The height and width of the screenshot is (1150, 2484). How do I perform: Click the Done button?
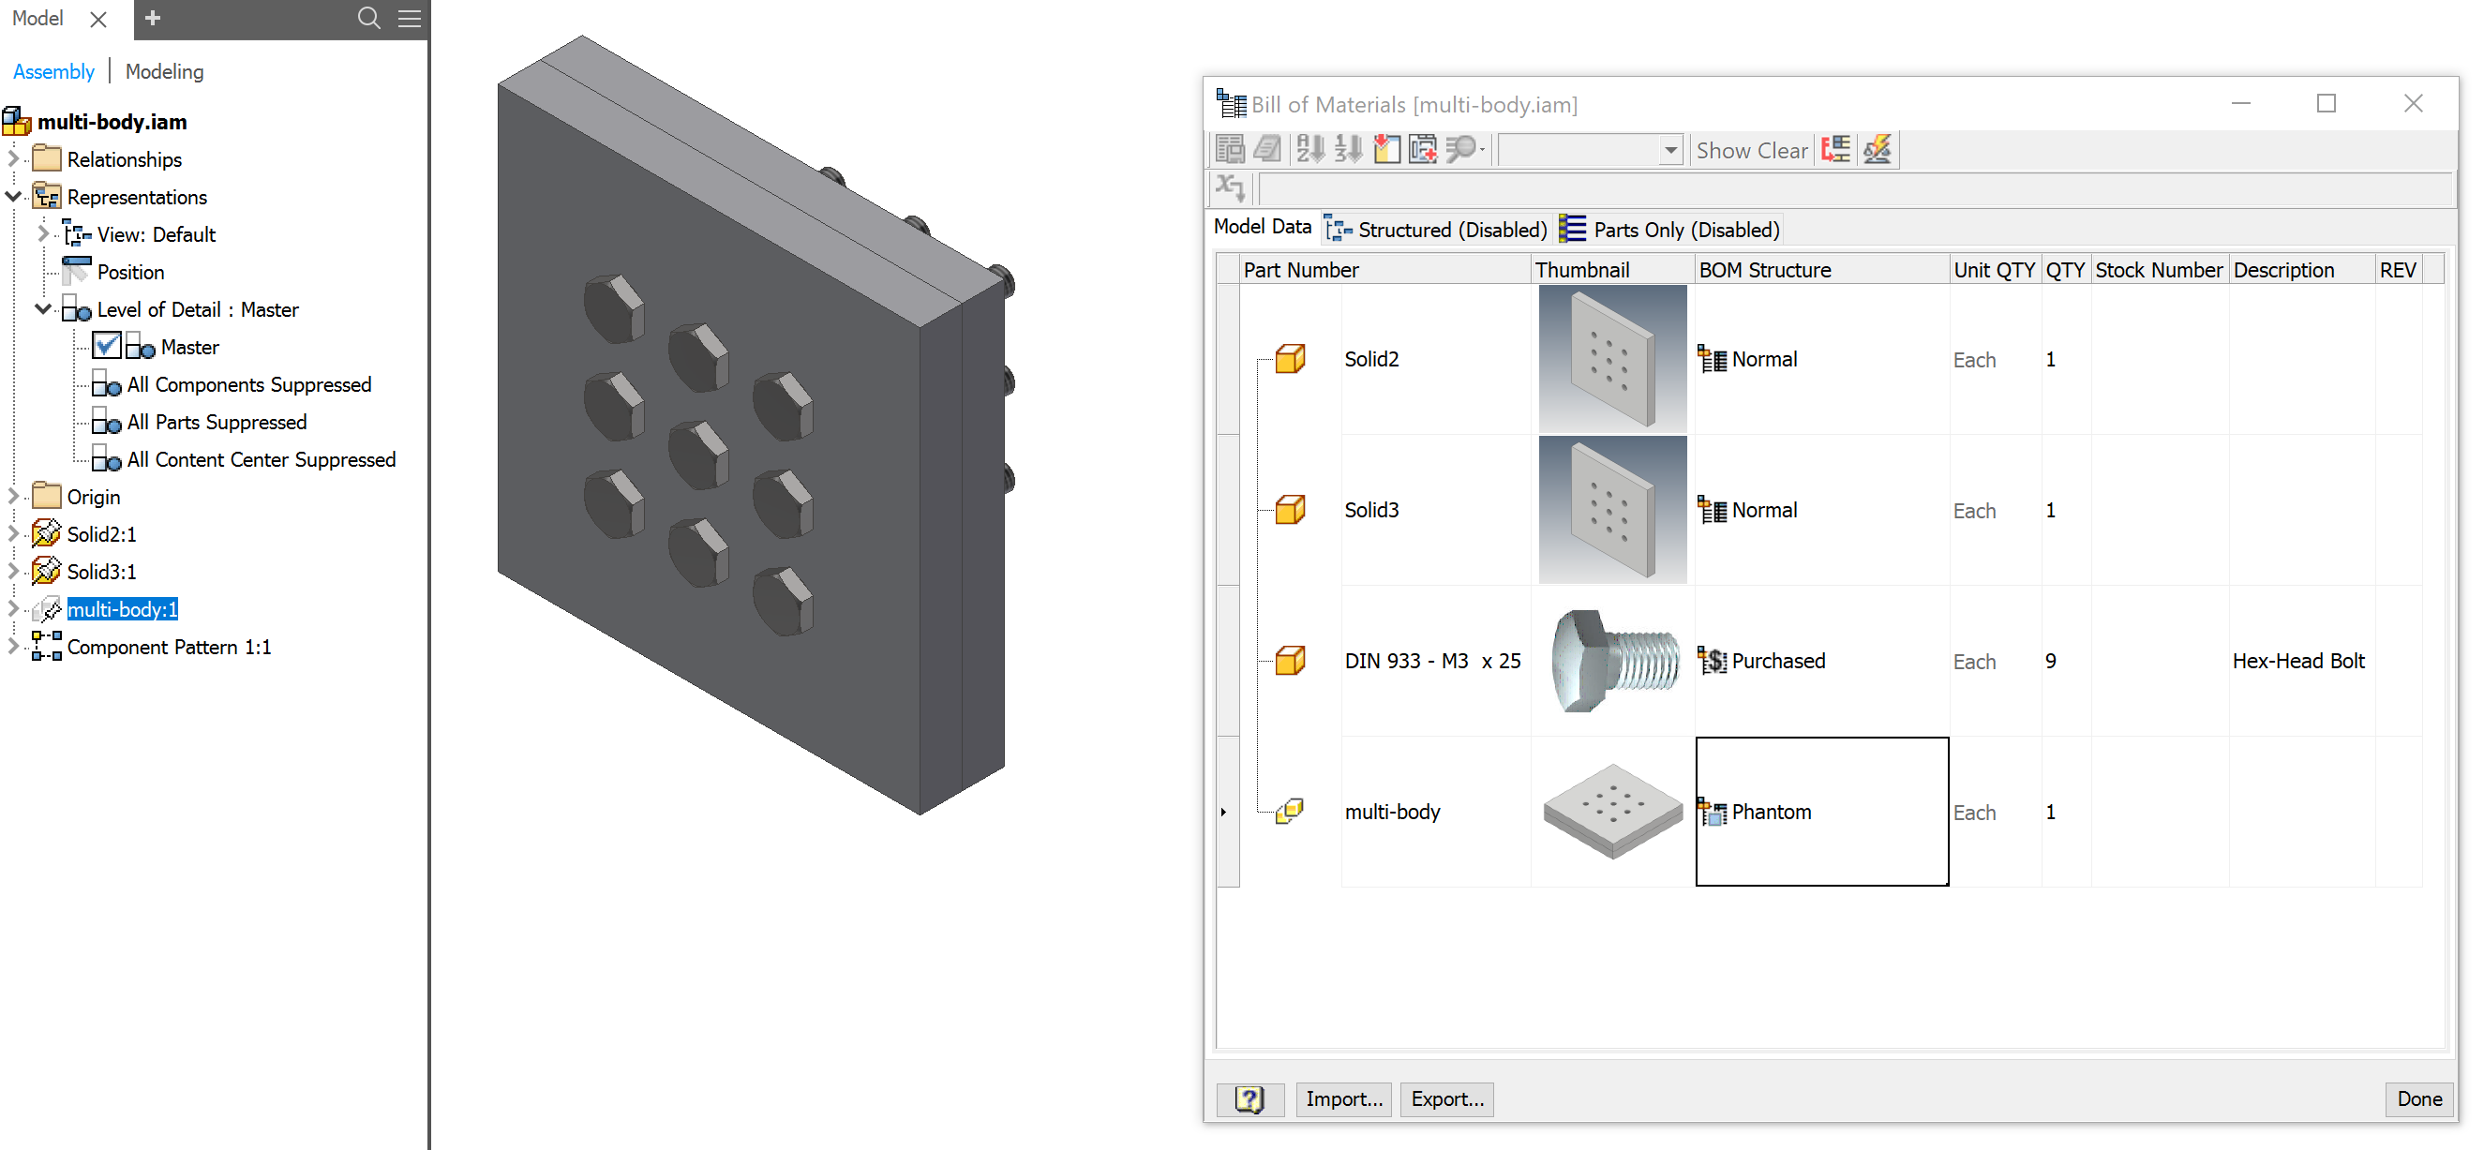click(2419, 1098)
